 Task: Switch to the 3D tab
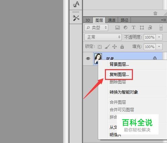[88, 20]
